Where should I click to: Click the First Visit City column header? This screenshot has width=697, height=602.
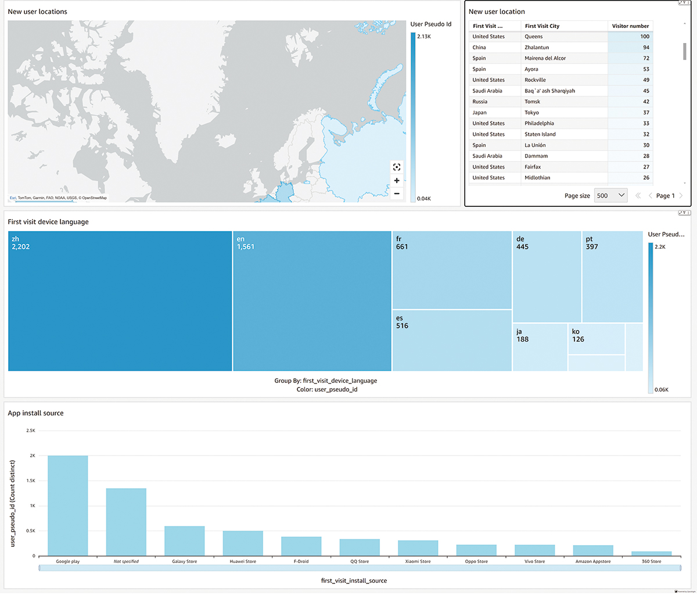click(542, 26)
